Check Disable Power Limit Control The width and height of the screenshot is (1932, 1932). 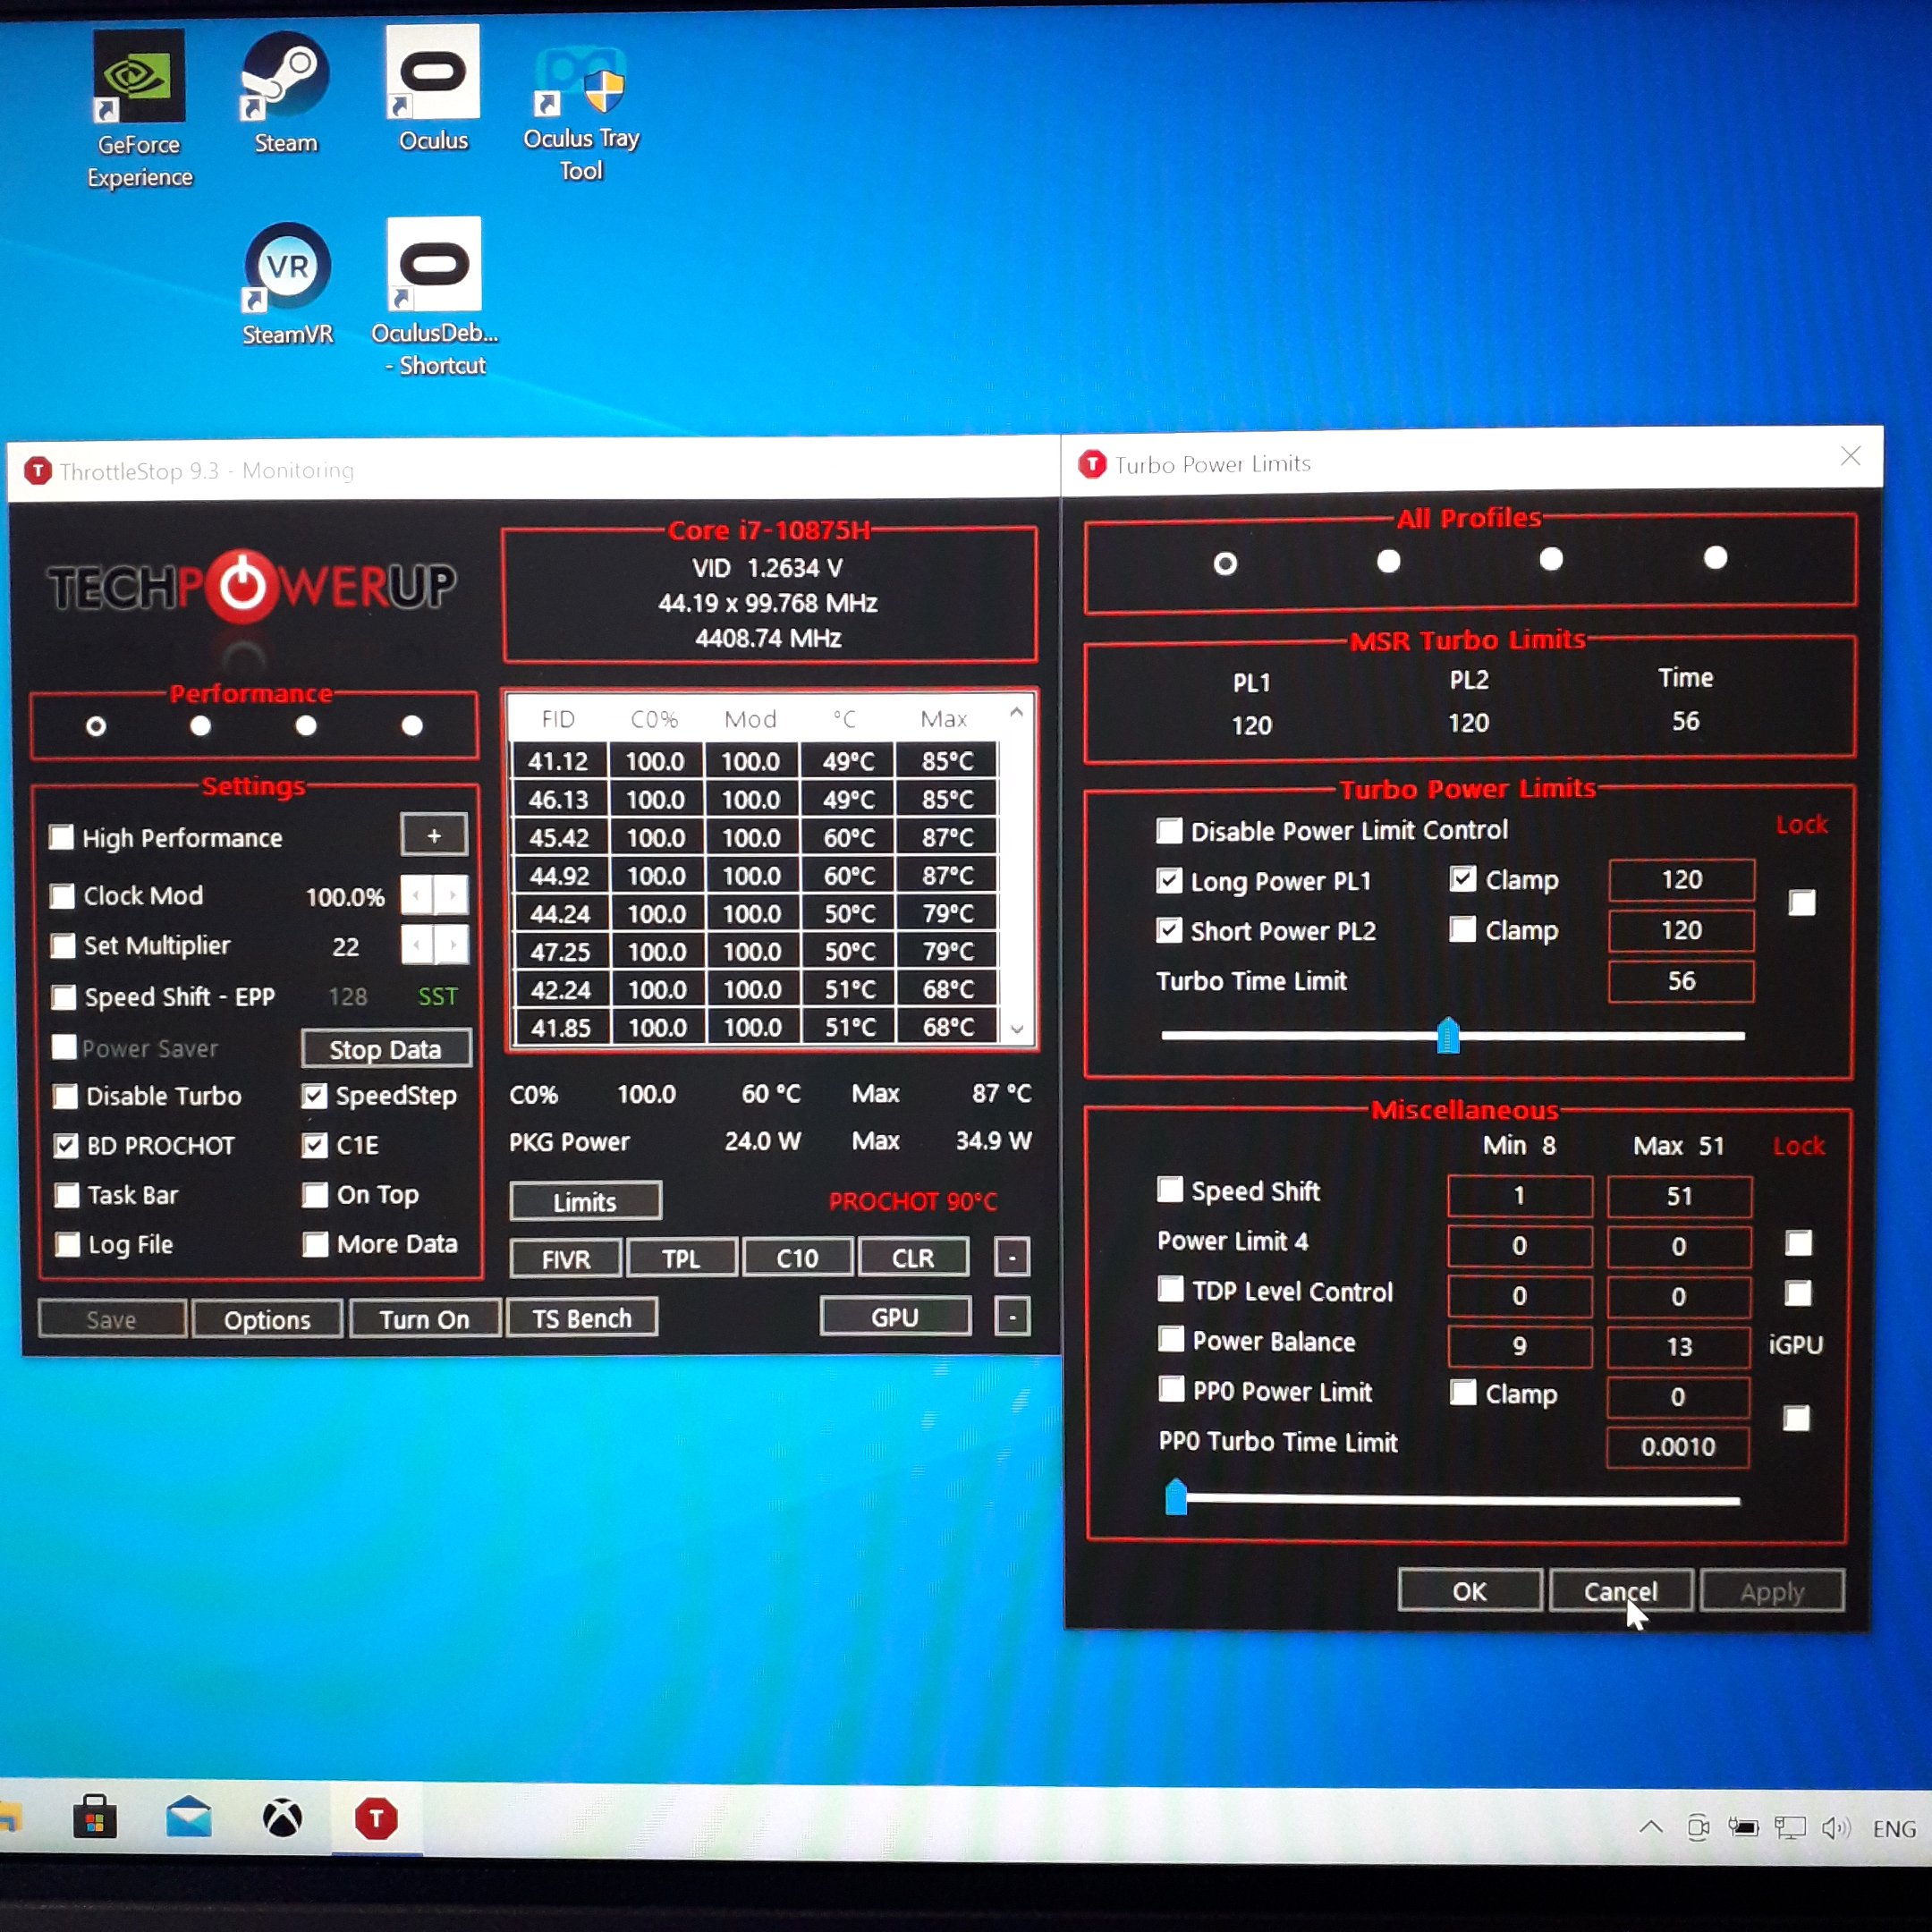click(x=1169, y=830)
